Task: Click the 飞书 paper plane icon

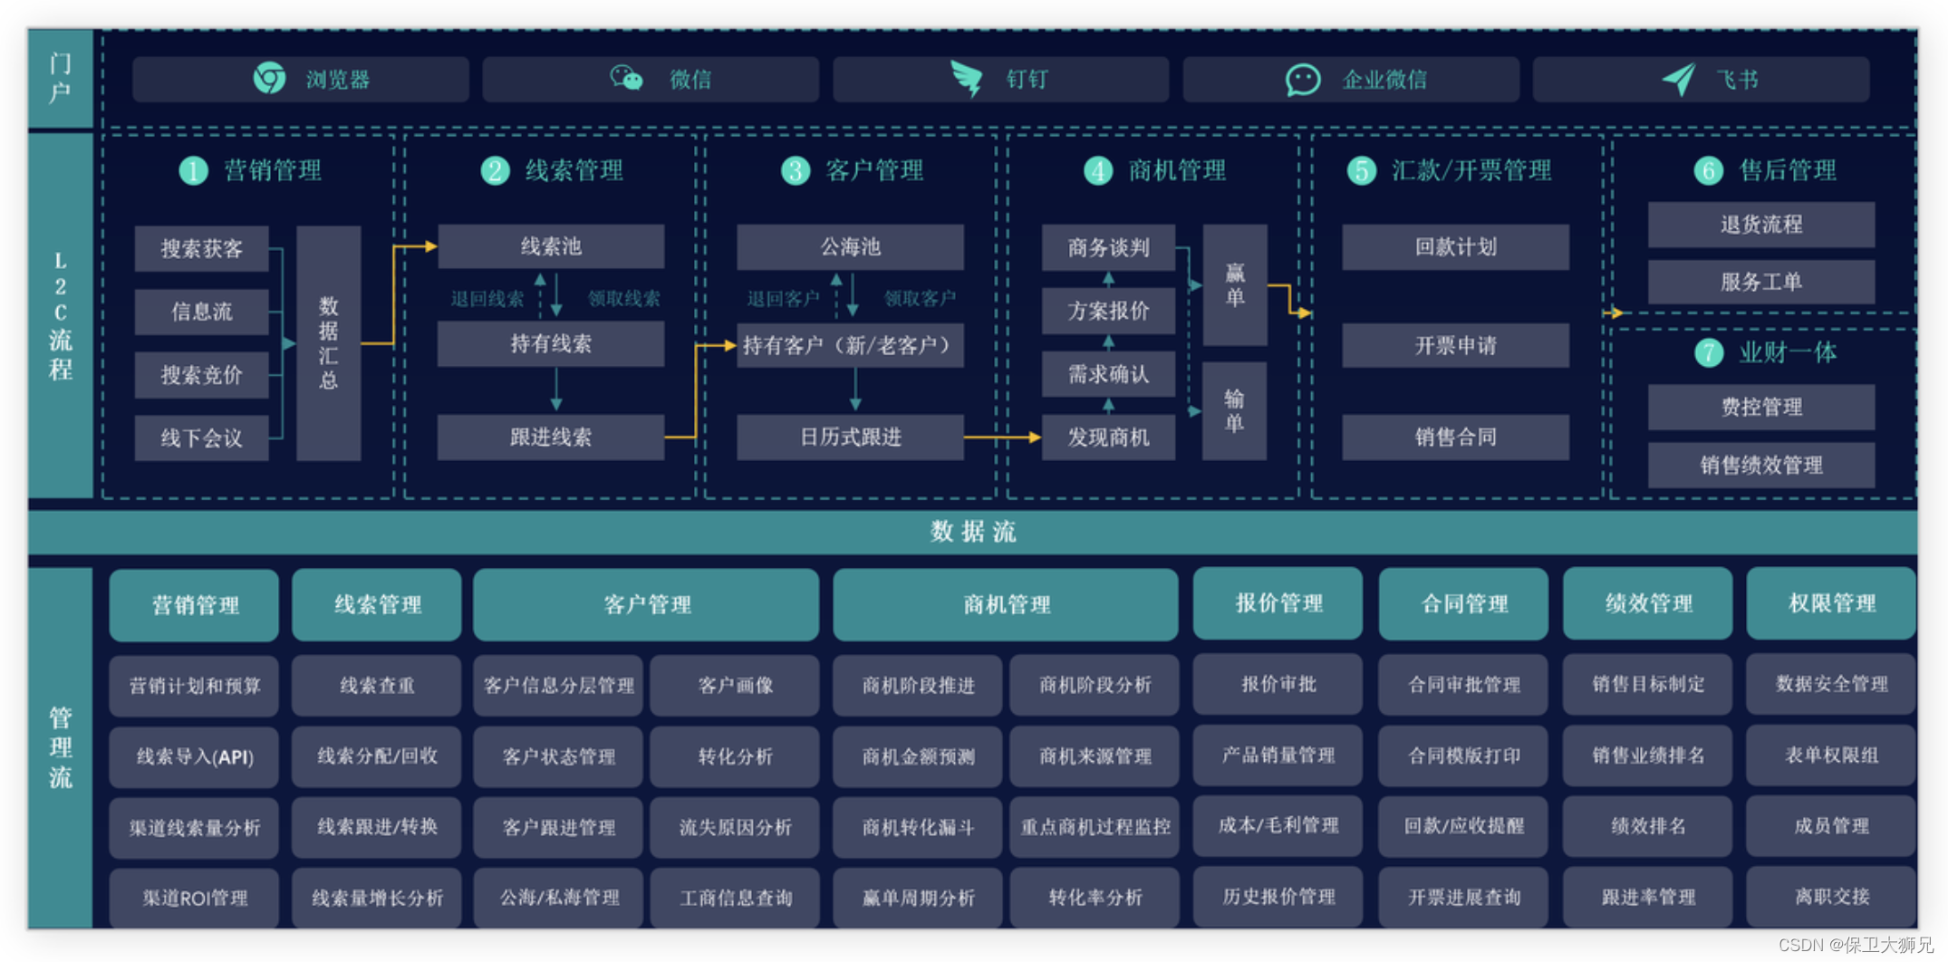Action: coord(1679,80)
